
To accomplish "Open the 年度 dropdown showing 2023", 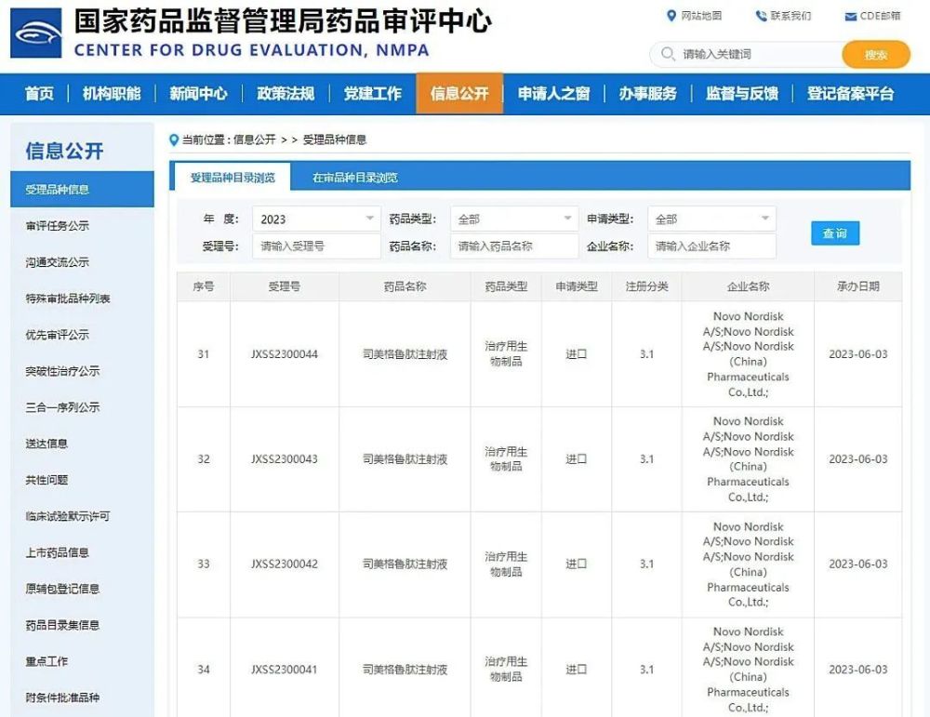I will [315, 219].
